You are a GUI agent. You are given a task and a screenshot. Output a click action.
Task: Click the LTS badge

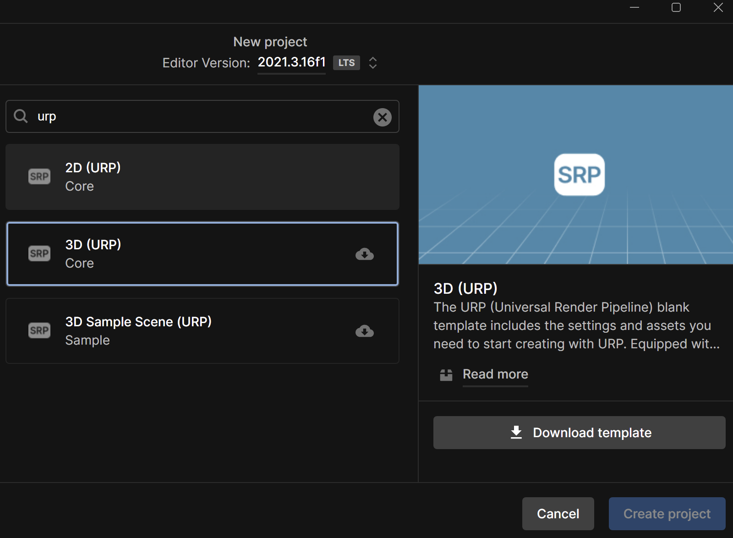click(346, 63)
